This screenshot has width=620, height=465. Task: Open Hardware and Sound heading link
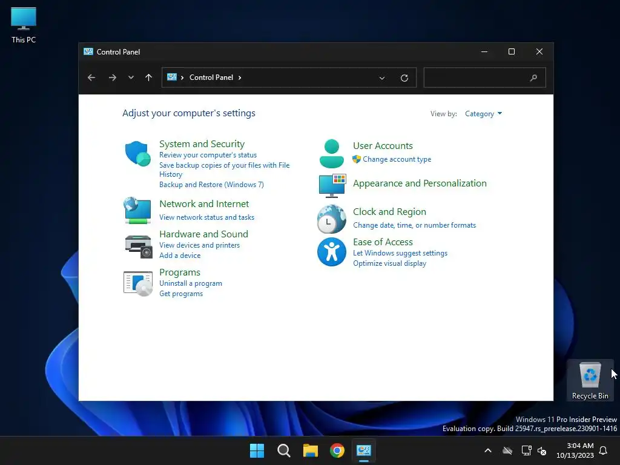pos(203,234)
